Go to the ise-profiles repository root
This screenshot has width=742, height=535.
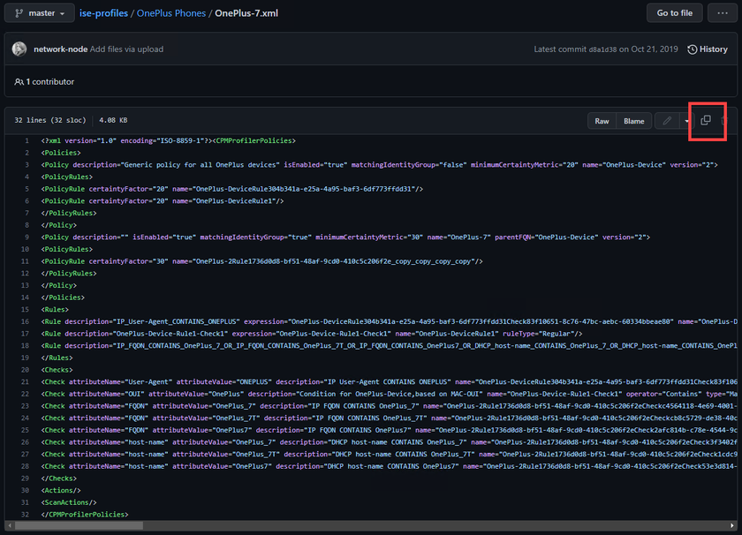[103, 13]
